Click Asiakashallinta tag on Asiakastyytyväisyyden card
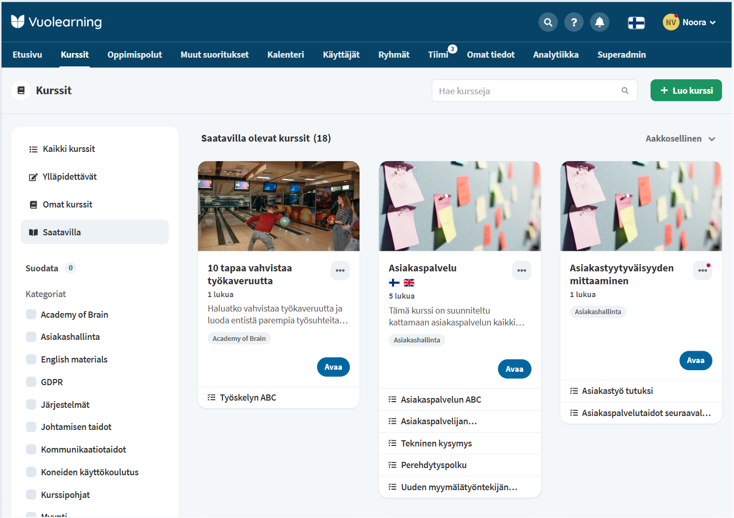This screenshot has height=518, width=734. click(x=598, y=312)
